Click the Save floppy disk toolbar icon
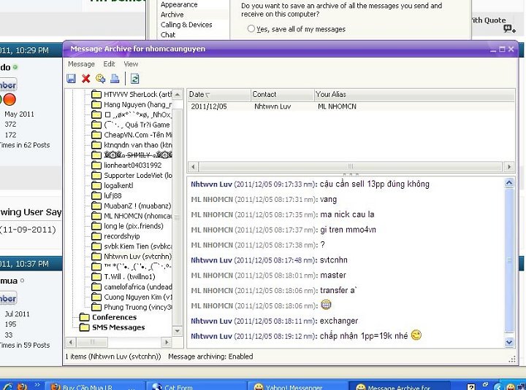Image resolution: width=526 pixels, height=390 pixels. pos(72,79)
